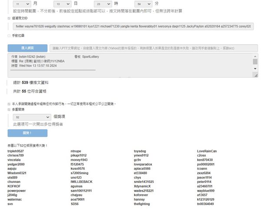Viewport: 278px width, 209px height.
Task: Click inside the imported article text area
Action: [x=130, y=65]
